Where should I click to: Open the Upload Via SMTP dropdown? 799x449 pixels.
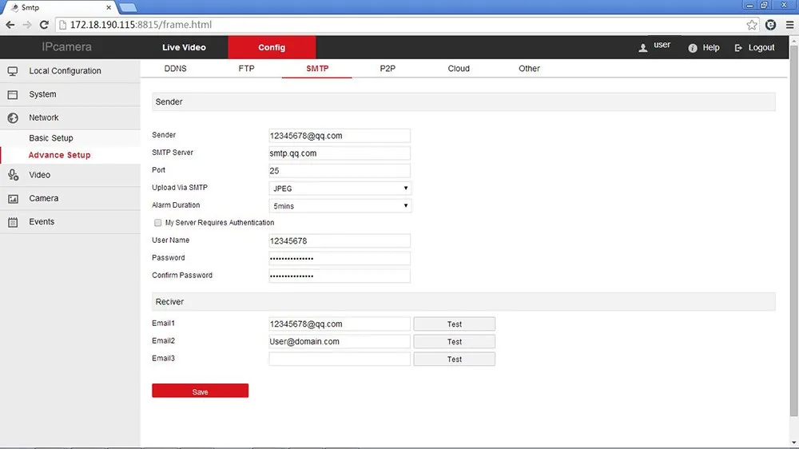point(340,189)
